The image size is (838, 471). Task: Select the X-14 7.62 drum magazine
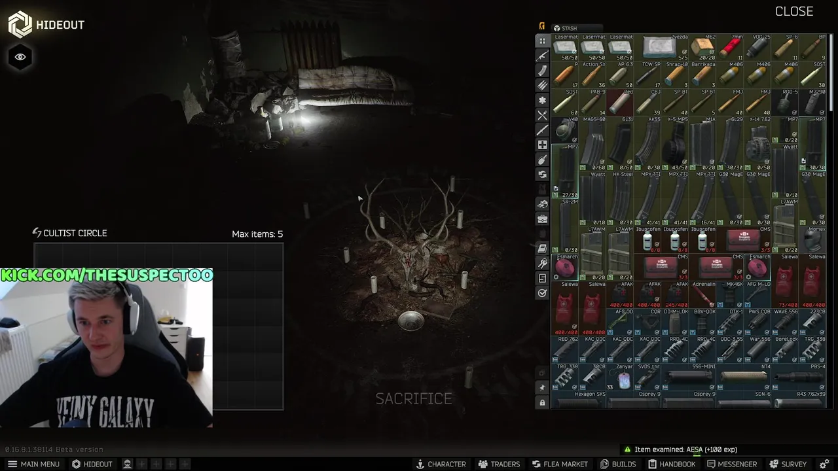[758, 143]
